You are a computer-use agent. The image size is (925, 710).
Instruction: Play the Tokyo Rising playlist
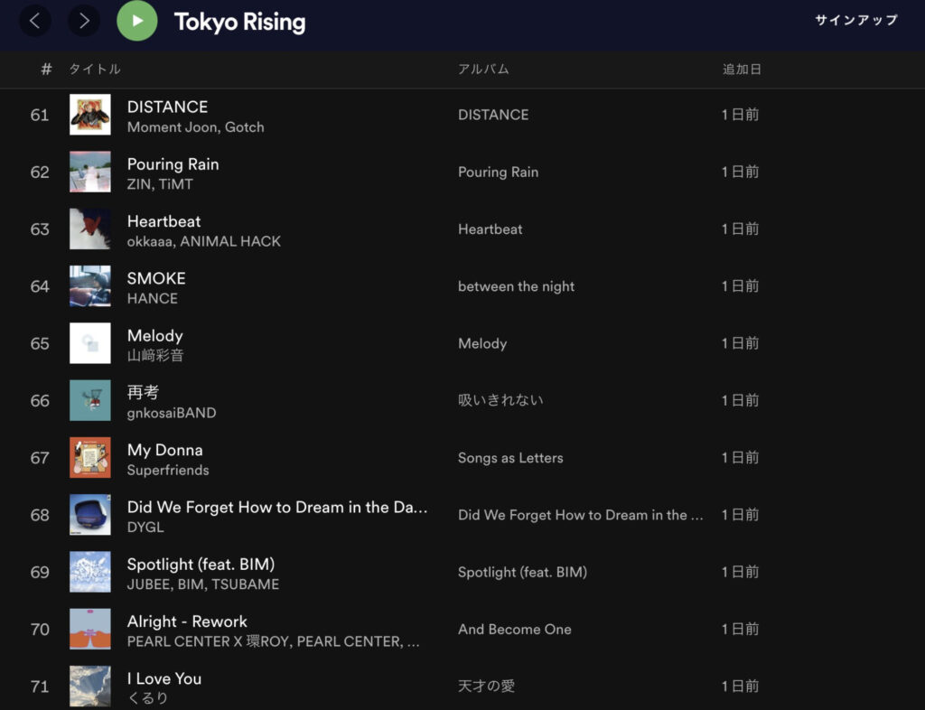[x=137, y=21]
